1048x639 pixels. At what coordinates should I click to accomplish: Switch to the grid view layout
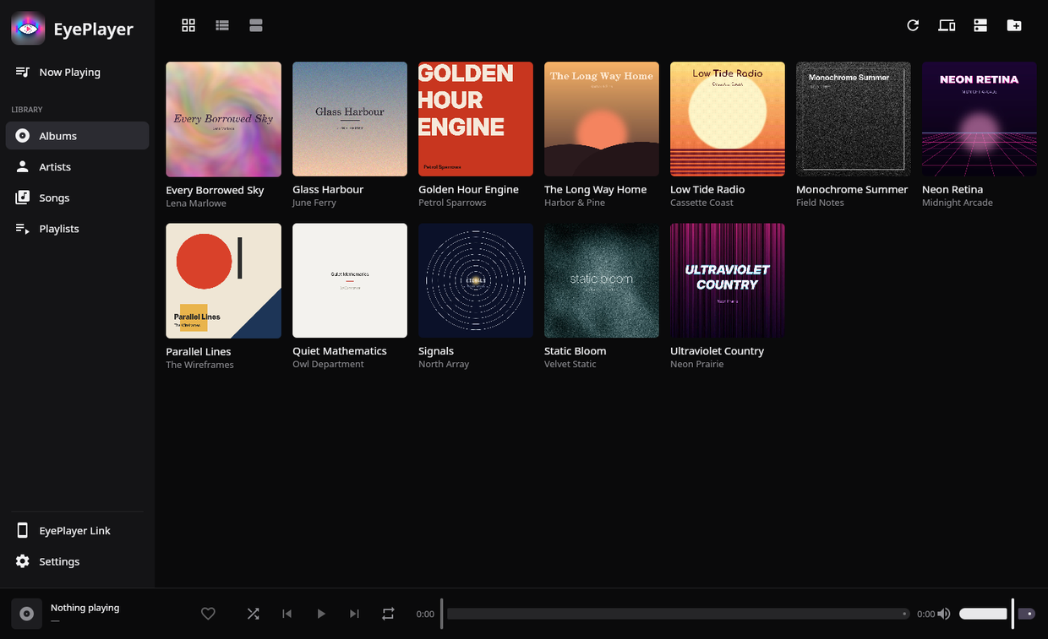pos(188,25)
